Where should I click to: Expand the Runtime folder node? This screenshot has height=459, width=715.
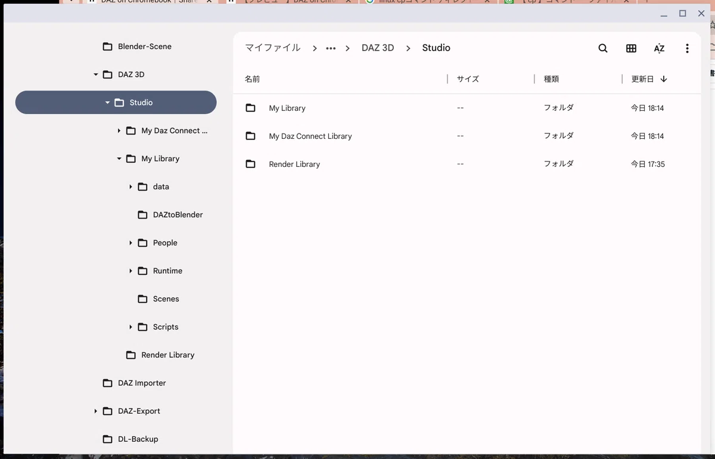[x=130, y=271]
